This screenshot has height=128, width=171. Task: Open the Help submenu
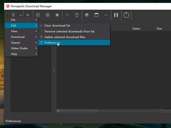(21, 54)
